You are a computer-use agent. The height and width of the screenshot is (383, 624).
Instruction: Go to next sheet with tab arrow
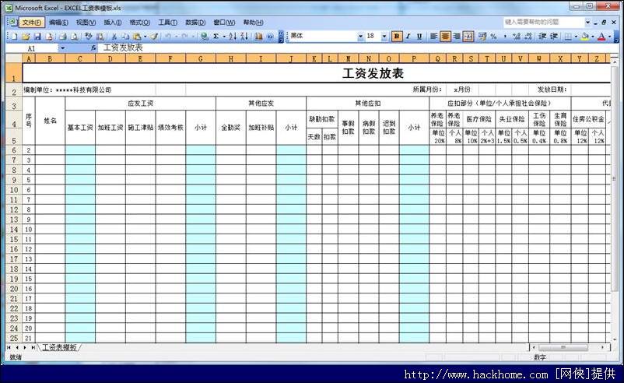pos(25,347)
